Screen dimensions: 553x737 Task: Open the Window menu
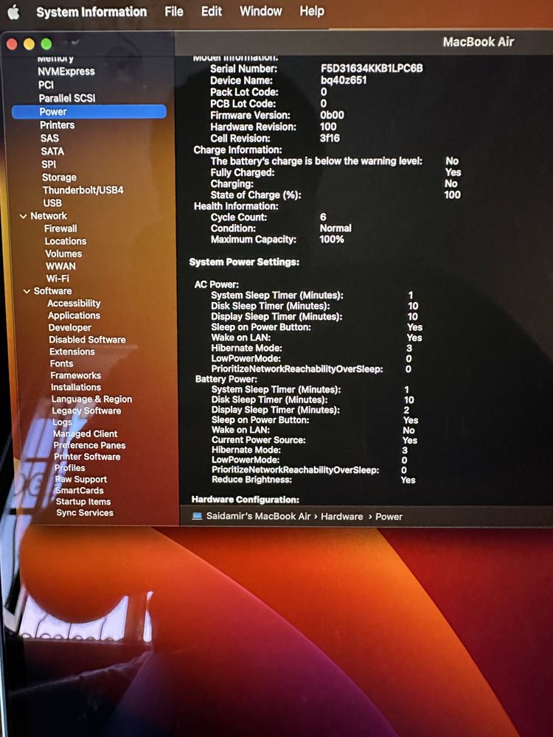point(260,11)
